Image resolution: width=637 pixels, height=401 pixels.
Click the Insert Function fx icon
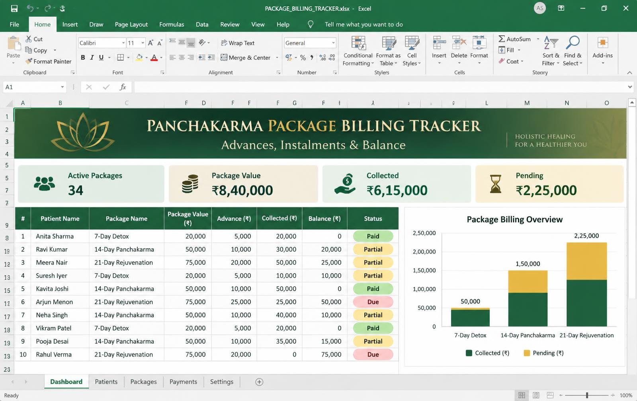pyautogui.click(x=123, y=87)
